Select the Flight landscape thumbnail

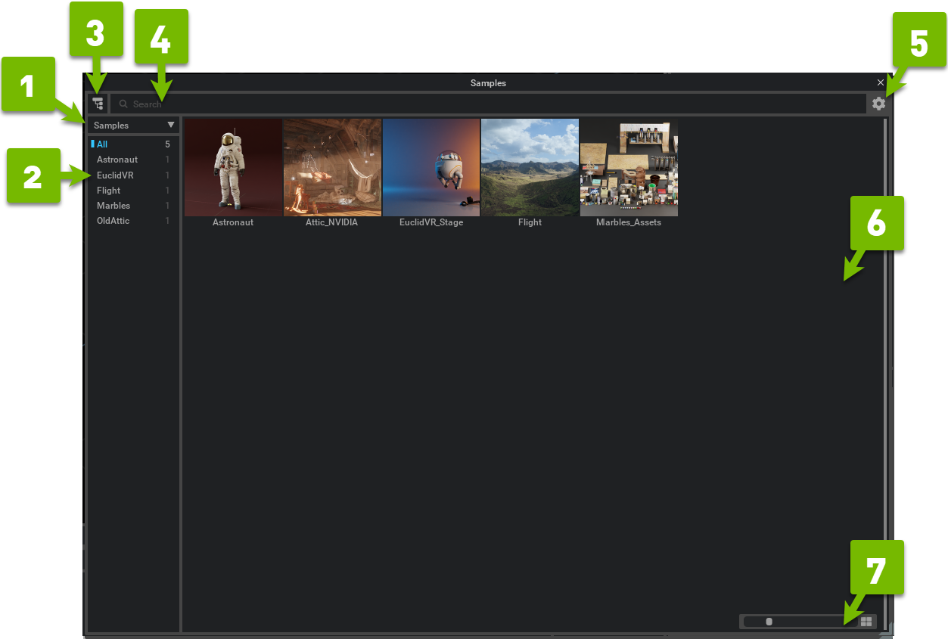530,168
